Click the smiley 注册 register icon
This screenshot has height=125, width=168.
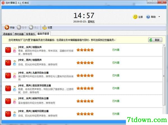[x=135, y=17]
